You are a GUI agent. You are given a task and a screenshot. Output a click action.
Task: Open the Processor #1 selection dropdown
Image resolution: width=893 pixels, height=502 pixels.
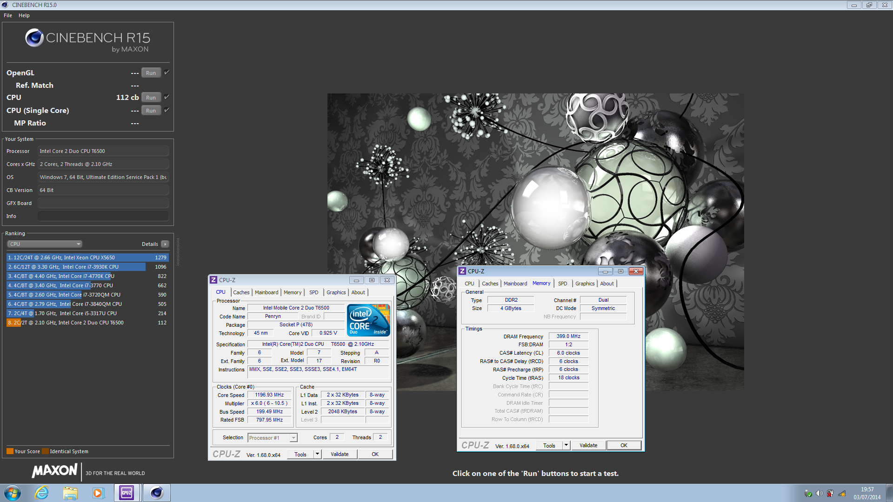(x=273, y=438)
